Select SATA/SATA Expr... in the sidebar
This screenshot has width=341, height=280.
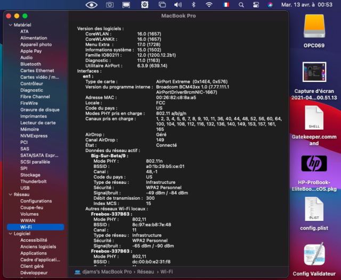coord(39,155)
